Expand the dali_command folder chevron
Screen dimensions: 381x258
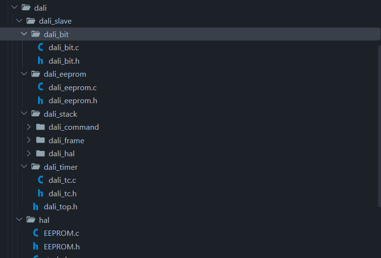coord(29,127)
